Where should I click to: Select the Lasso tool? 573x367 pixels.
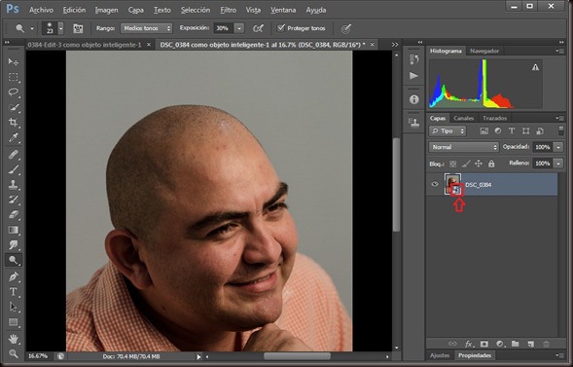pos(14,92)
